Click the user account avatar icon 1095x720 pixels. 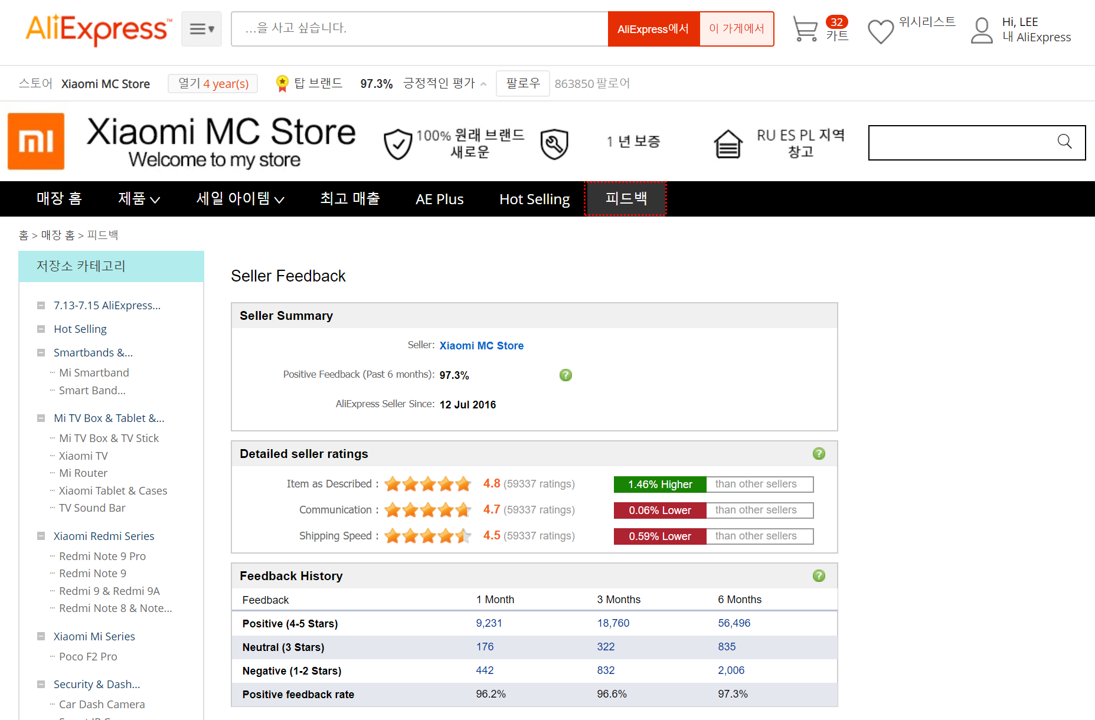[x=982, y=30]
